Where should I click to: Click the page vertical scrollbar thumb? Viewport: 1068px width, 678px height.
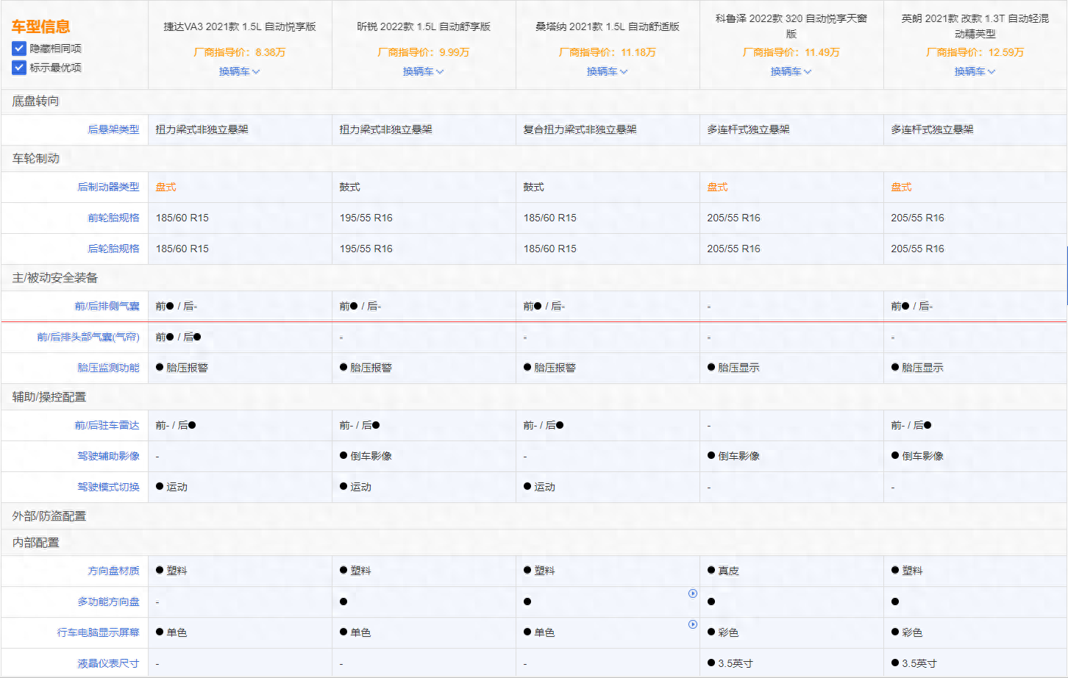[1067, 276]
